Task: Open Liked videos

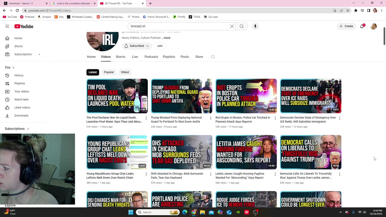Action: coord(23,108)
